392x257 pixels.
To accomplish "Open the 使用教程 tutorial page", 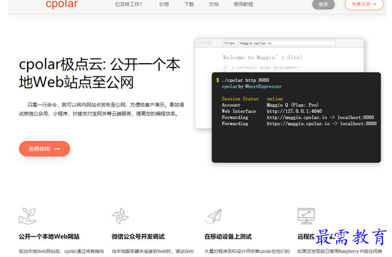I will pyautogui.click(x=243, y=4).
